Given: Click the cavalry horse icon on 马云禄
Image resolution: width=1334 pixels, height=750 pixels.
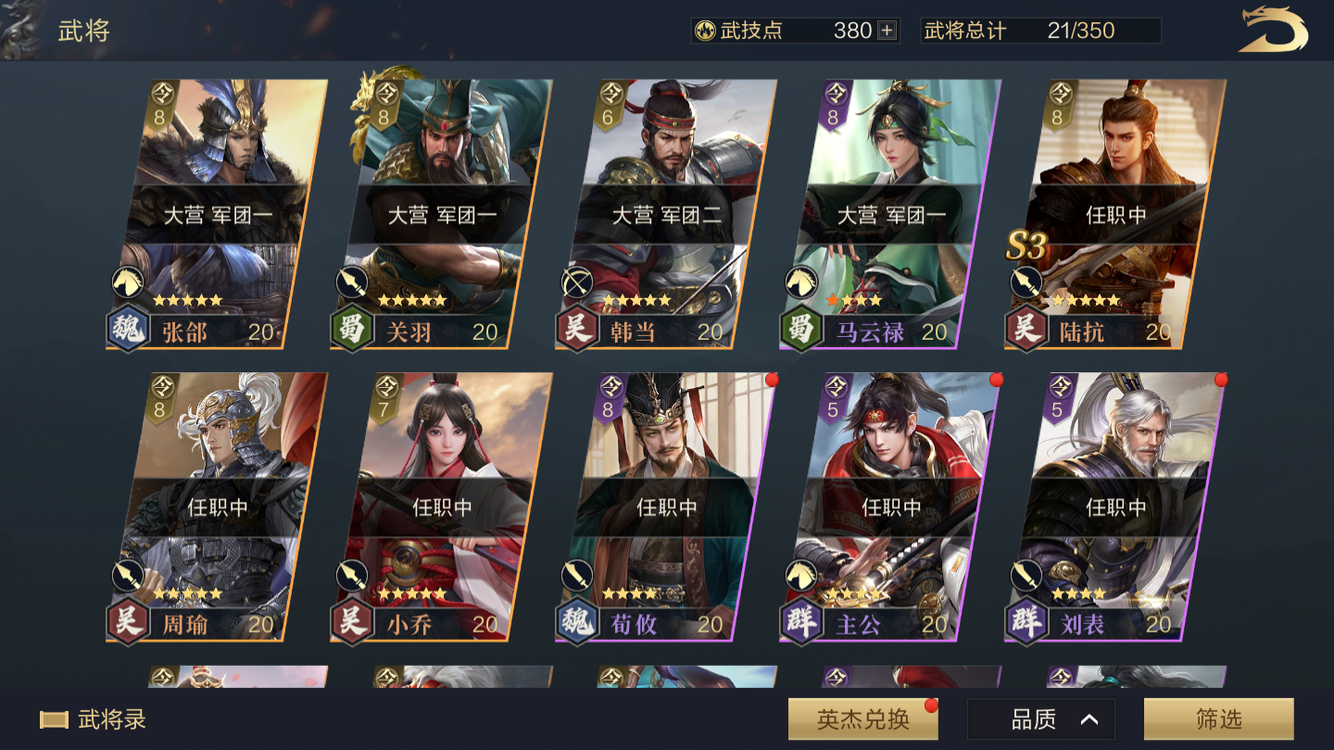Looking at the screenshot, I should click(x=800, y=282).
